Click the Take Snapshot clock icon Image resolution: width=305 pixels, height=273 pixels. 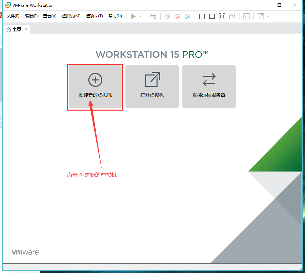tap(167, 16)
